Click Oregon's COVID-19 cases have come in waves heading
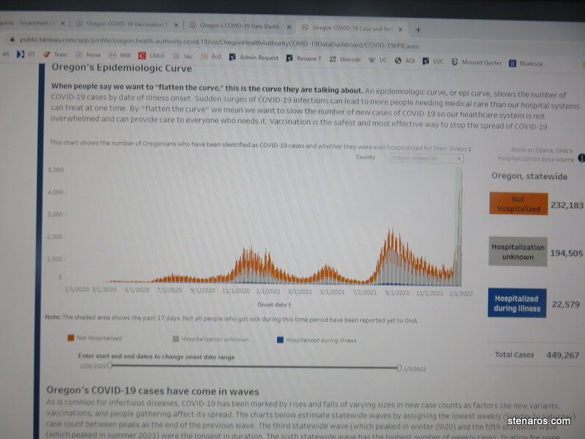Viewport: 585px width, 439px height. [153, 391]
